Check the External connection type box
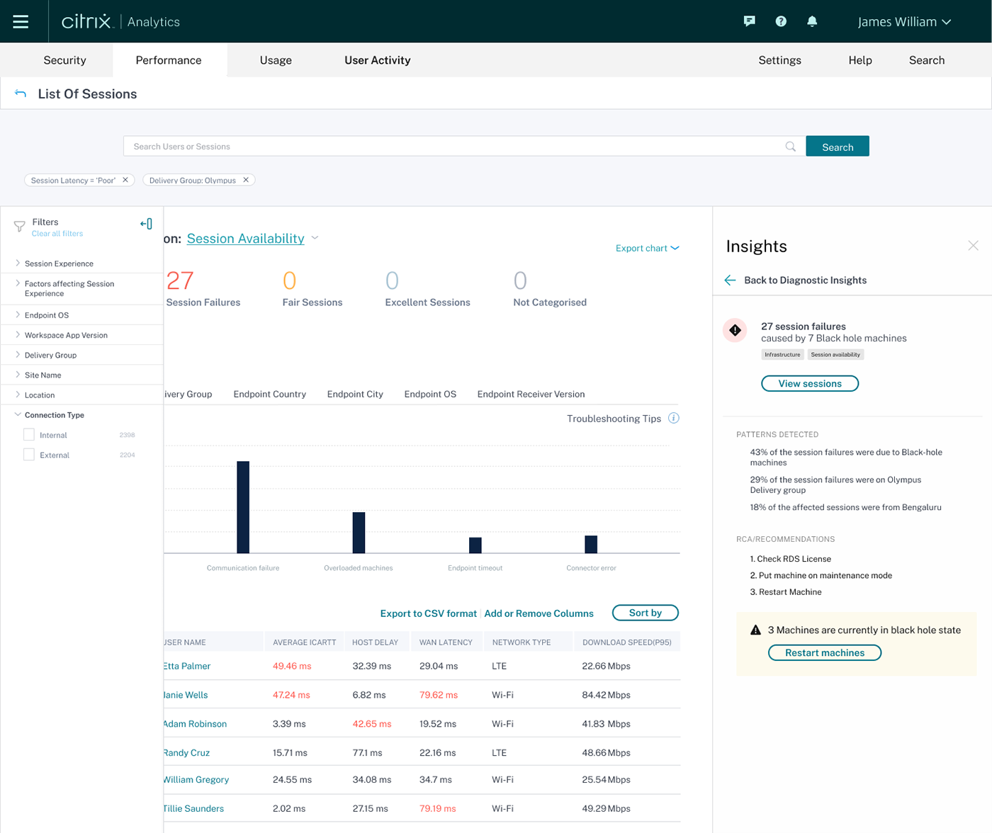This screenshot has width=992, height=833. click(29, 455)
